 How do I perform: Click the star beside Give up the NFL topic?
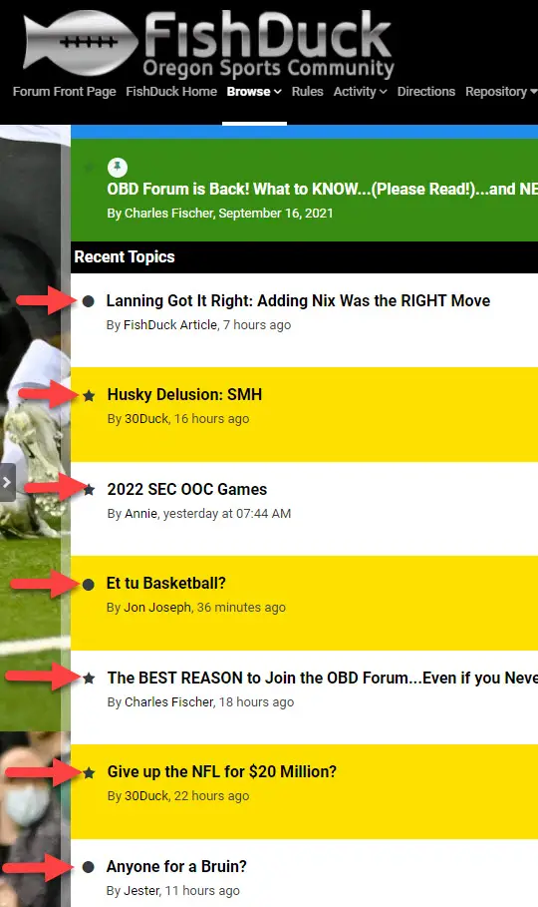(89, 773)
